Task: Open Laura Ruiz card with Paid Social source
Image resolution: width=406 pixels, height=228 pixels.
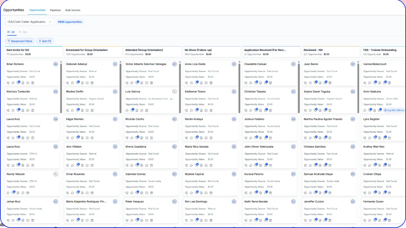Action: 32,128
